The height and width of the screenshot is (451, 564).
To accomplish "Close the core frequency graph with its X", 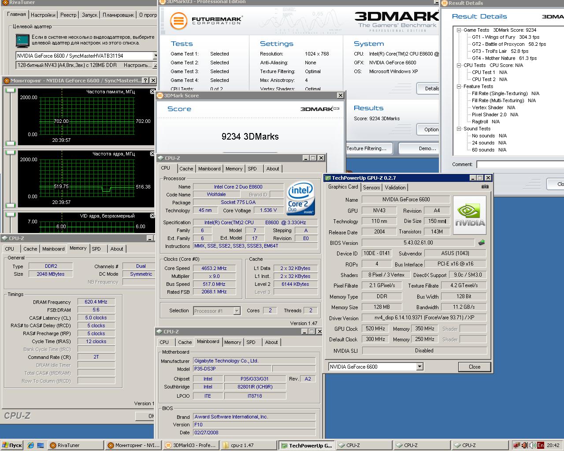I will click(x=152, y=154).
